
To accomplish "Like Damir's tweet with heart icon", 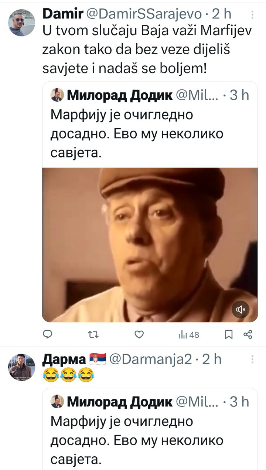I will [139, 335].
